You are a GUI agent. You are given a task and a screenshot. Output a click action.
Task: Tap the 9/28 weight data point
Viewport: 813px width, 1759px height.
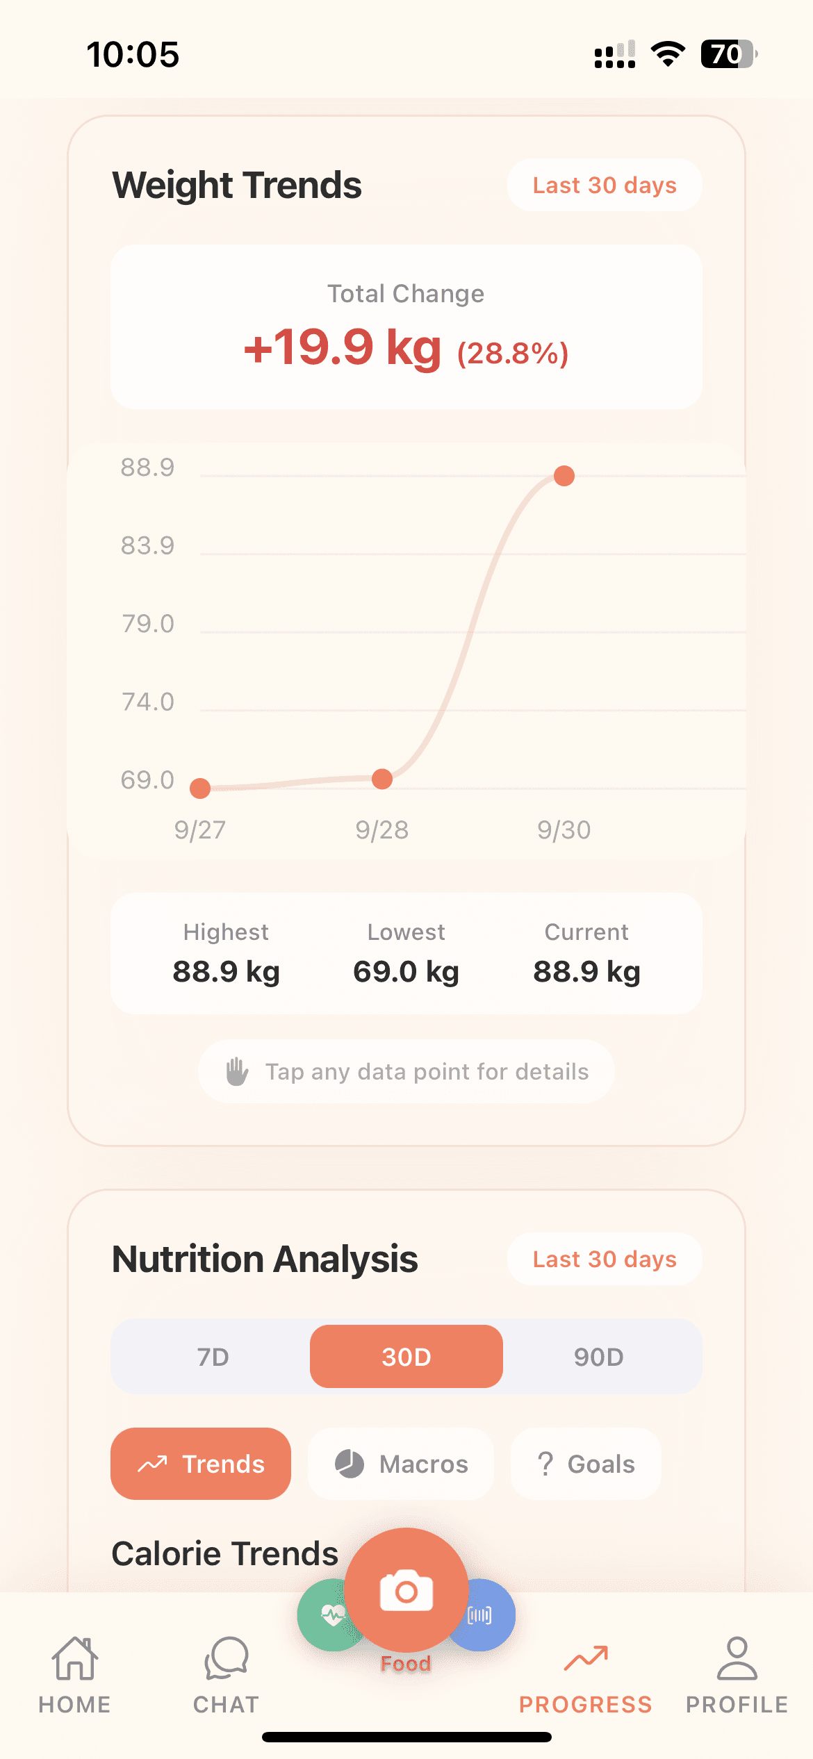[x=382, y=779]
